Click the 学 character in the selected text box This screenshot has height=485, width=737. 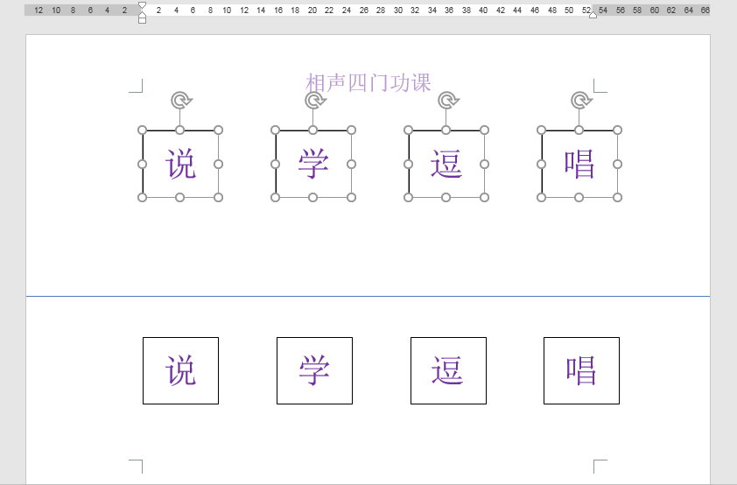coord(313,164)
